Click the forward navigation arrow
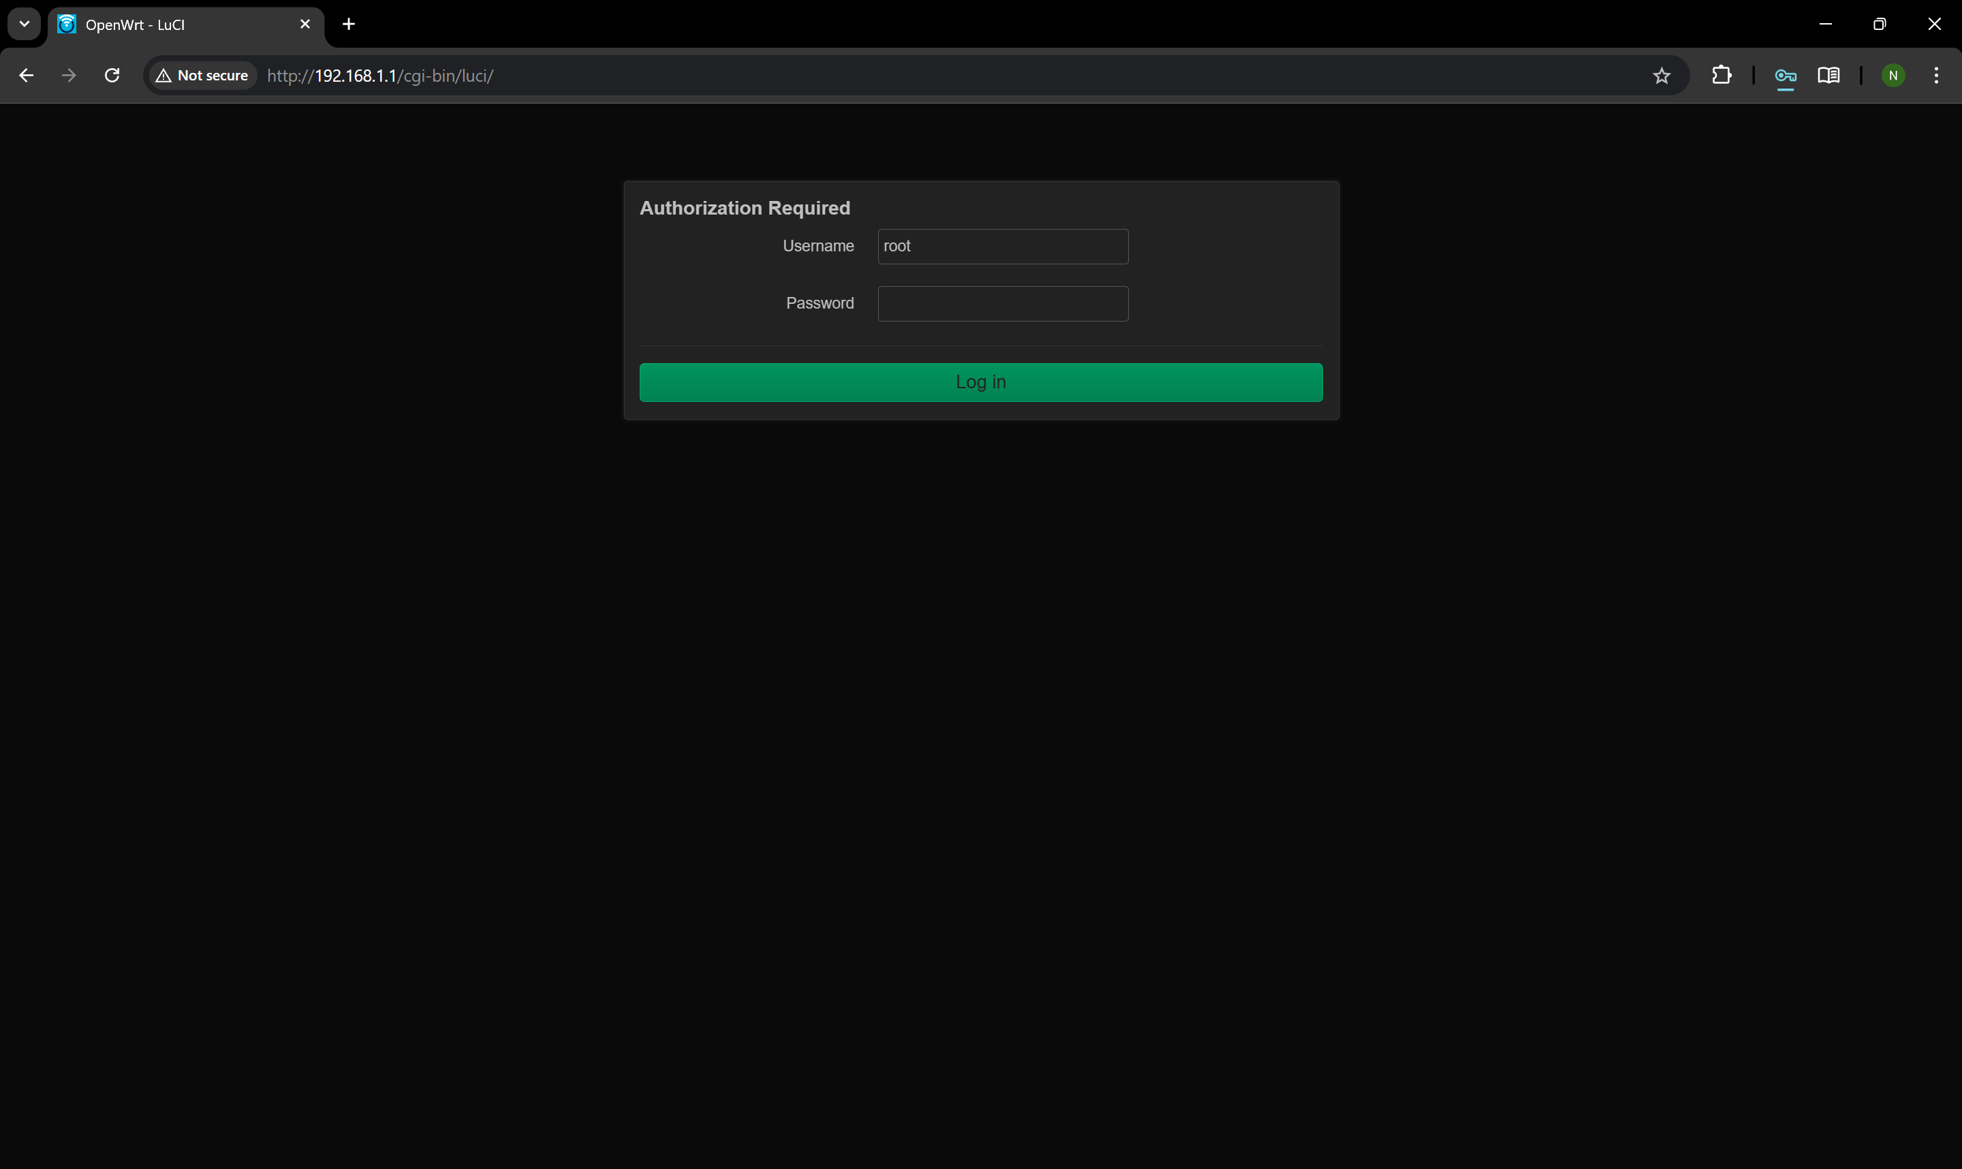Image resolution: width=1962 pixels, height=1169 pixels. 69,75
